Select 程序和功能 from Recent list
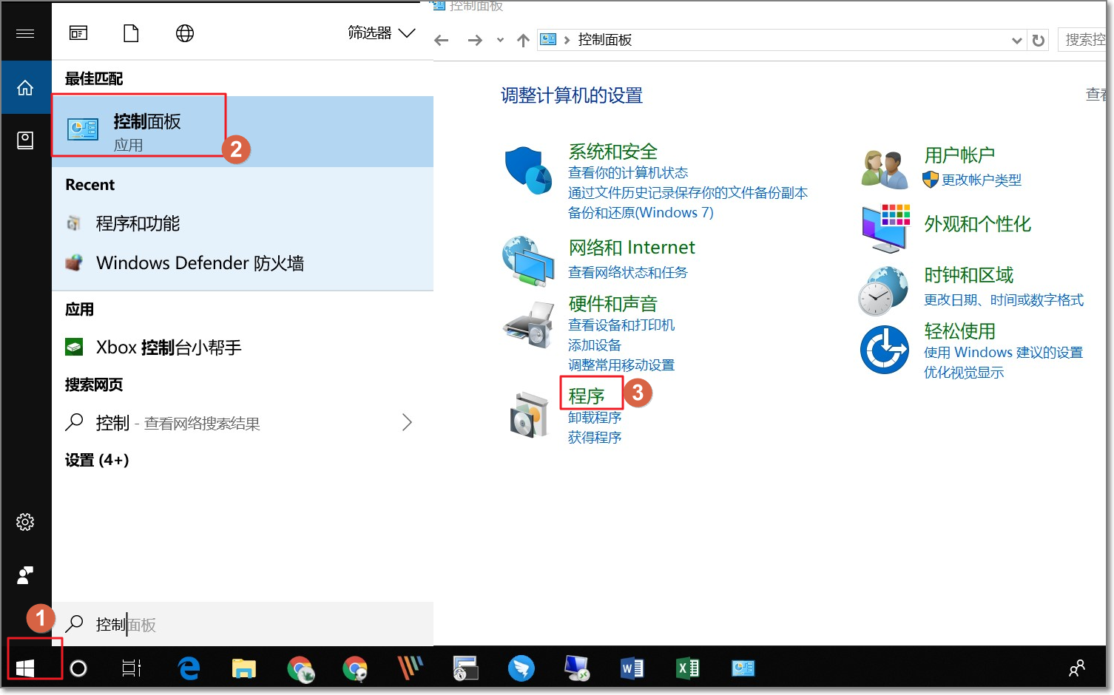This screenshot has width=1114, height=695. (138, 223)
